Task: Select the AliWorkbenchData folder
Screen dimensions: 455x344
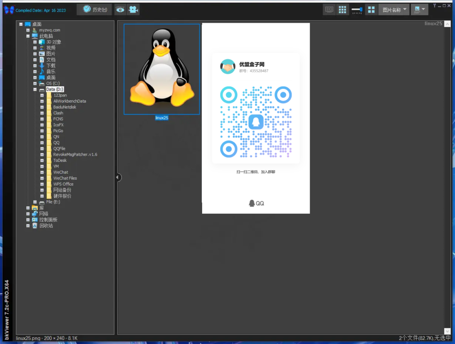Action: click(x=70, y=101)
